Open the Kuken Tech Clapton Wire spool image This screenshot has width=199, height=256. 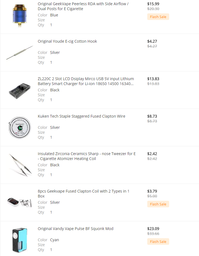pos(20,128)
